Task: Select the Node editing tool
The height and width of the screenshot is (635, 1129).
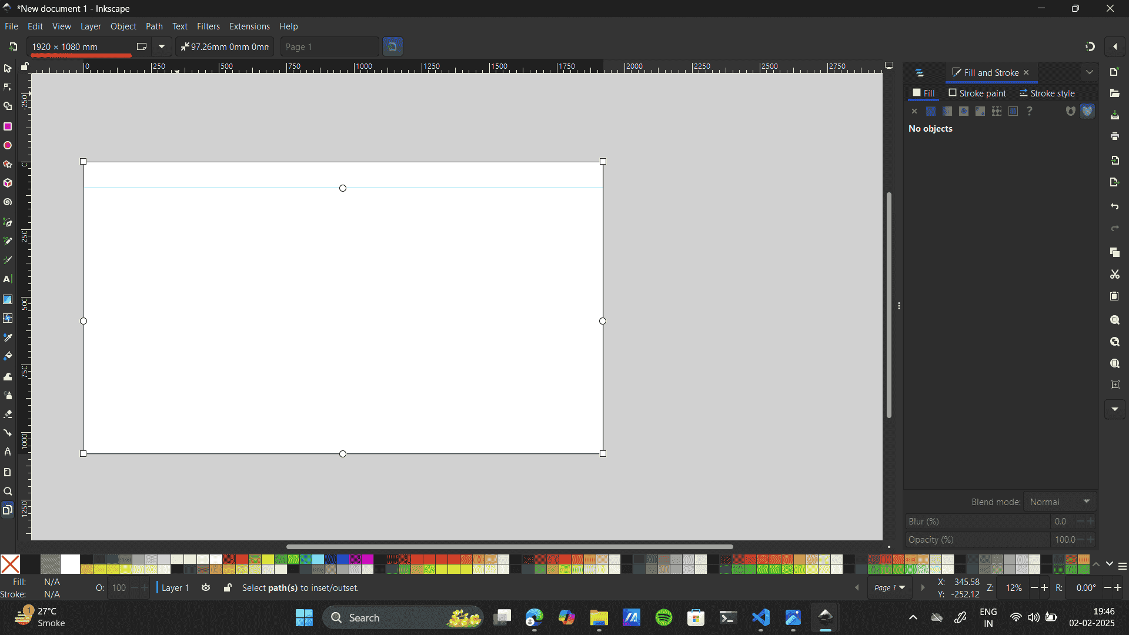Action: 8,87
